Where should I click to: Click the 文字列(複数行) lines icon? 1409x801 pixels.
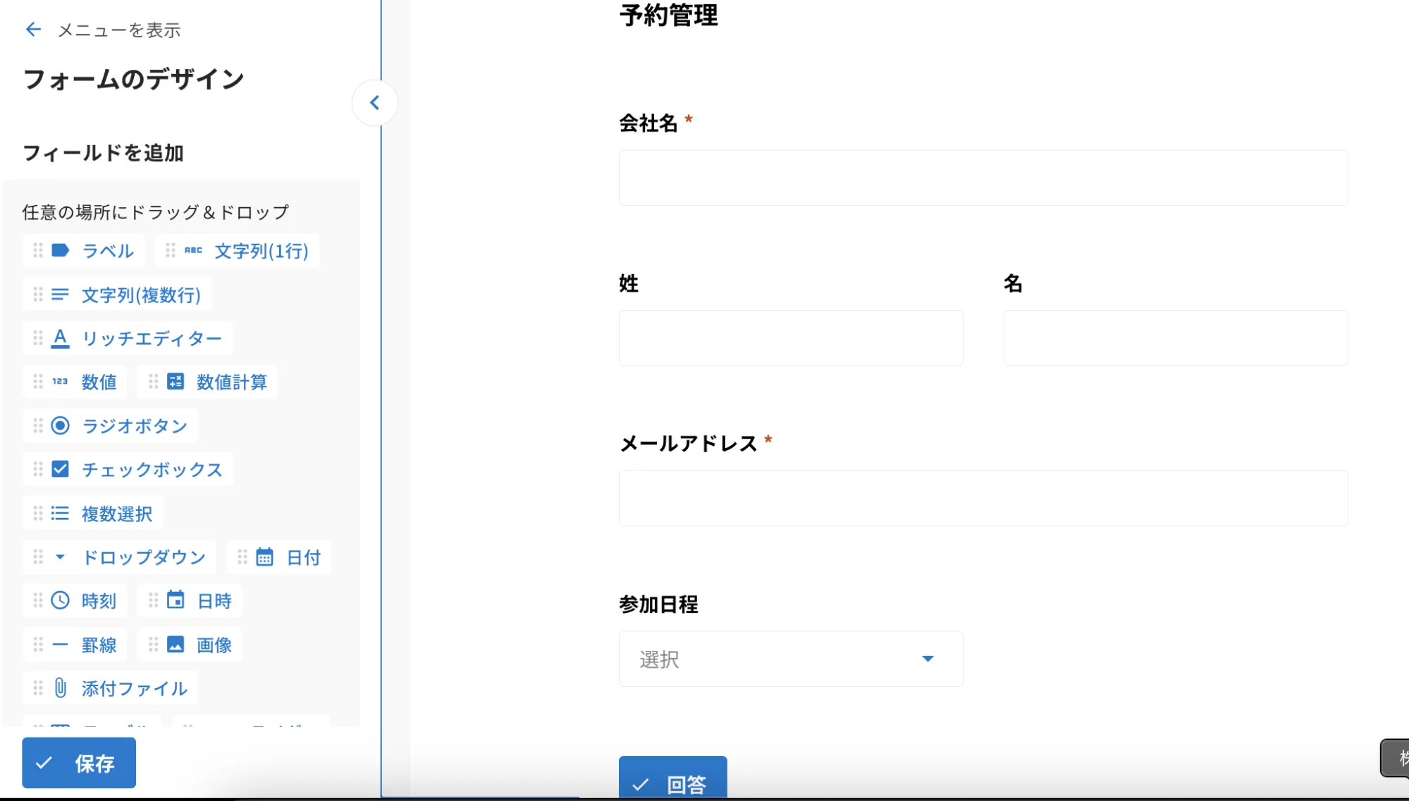click(61, 294)
